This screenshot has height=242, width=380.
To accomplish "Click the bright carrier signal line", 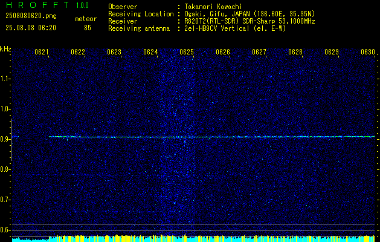I will tap(212, 137).
